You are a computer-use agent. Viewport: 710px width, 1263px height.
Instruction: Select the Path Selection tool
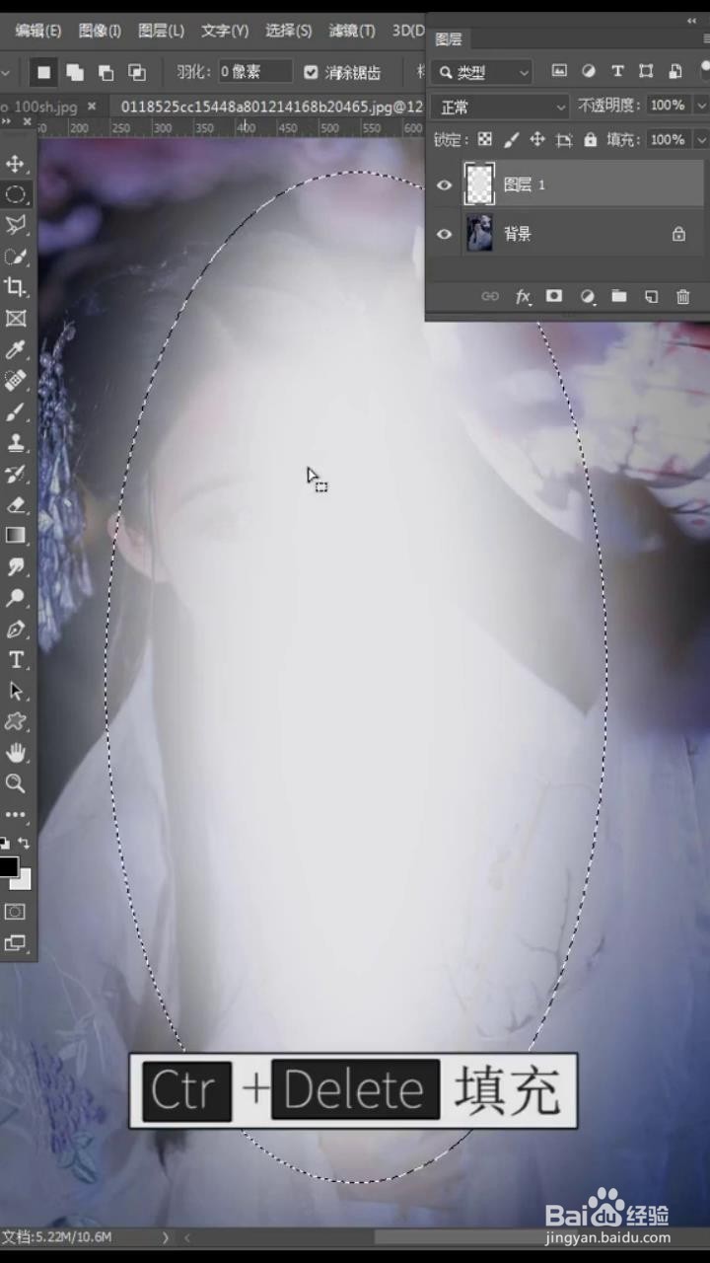(x=16, y=691)
